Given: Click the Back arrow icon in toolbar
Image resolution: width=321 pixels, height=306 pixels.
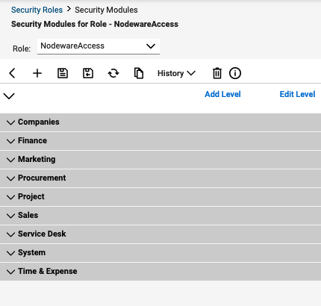Looking at the screenshot, I should tap(12, 73).
